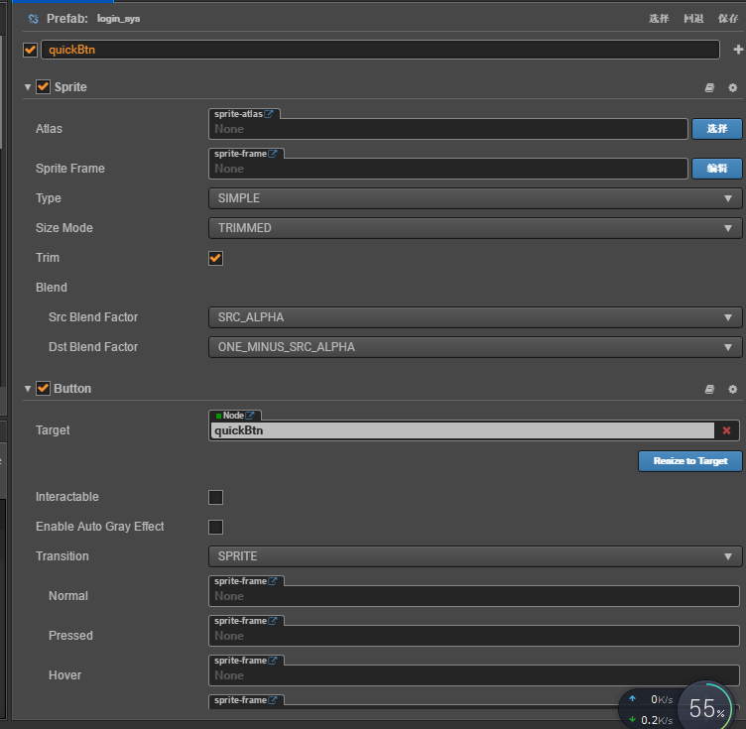Enable the Interactable checkbox
This screenshot has width=746, height=729.
(x=215, y=497)
